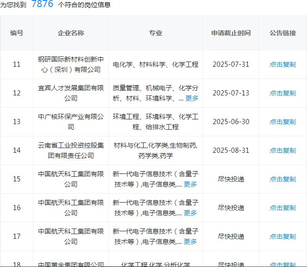Select 中国航天科工集团有限公司 in row 17

coord(71,236)
